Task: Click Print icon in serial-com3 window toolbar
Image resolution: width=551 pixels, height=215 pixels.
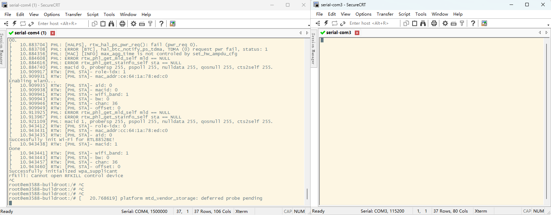Action: pos(434,23)
